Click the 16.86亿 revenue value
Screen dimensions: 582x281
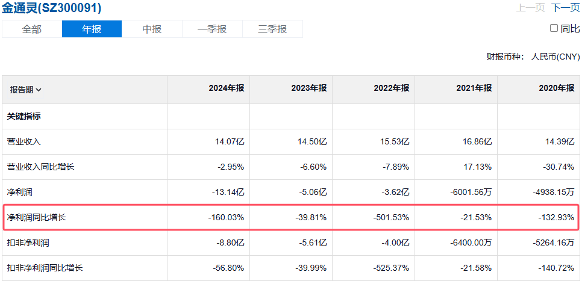click(477, 141)
